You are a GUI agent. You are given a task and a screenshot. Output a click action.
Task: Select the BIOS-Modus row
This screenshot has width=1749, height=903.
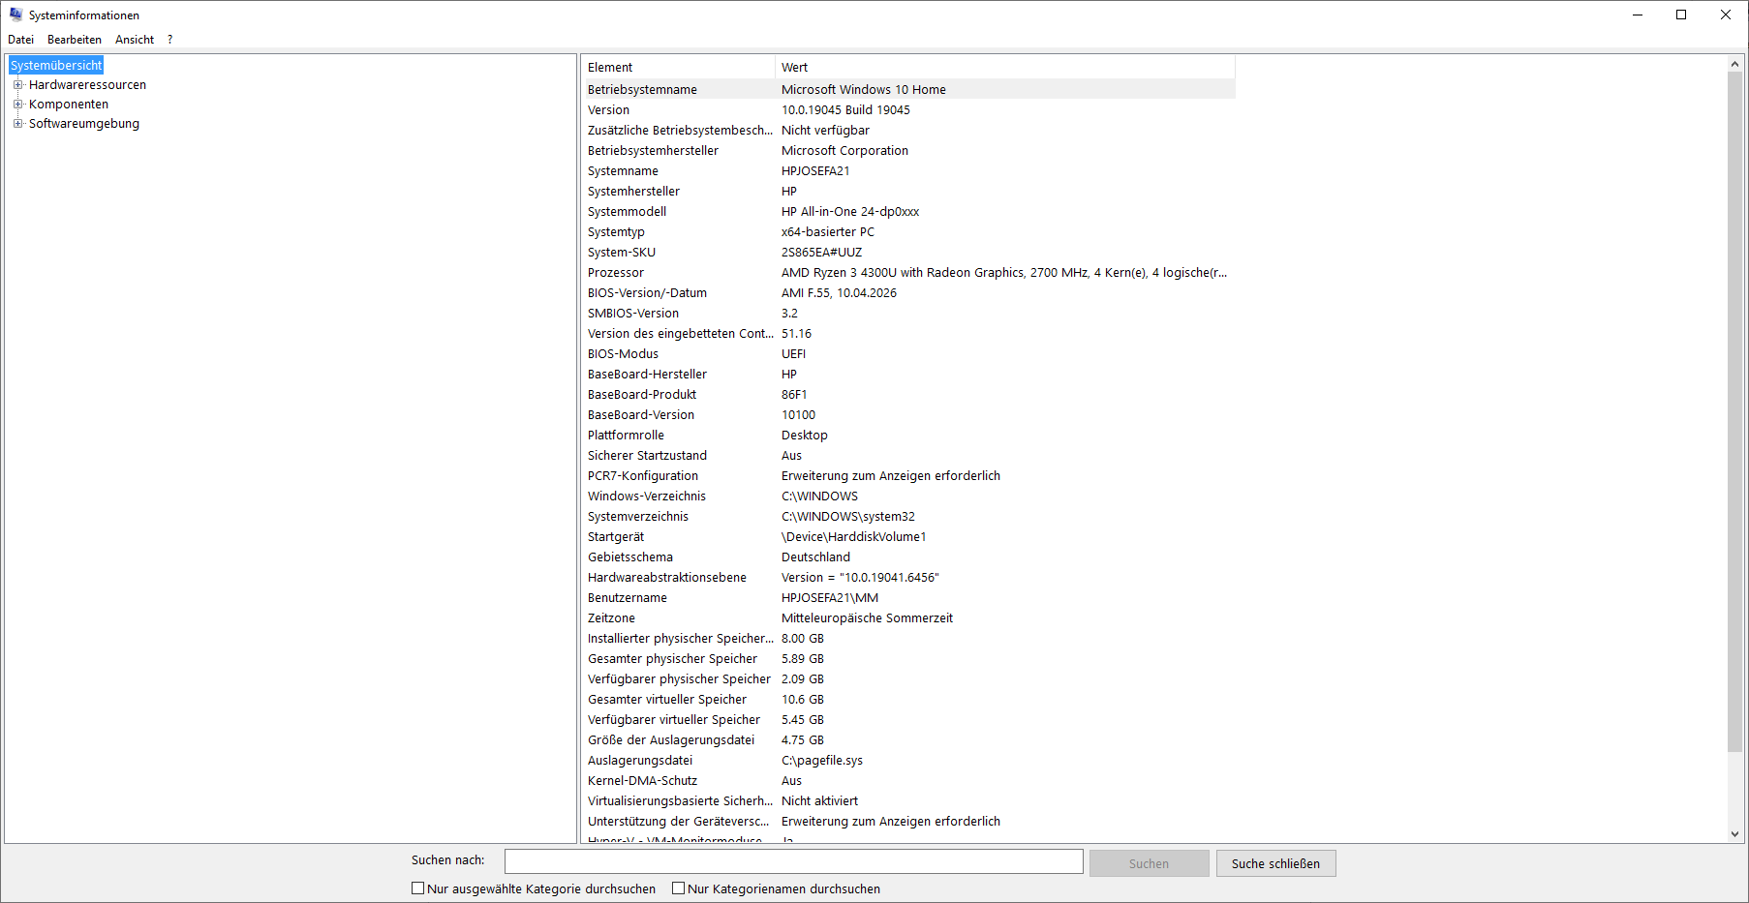(x=908, y=353)
